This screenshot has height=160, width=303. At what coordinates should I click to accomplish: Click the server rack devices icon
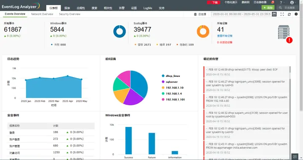coord(284,32)
